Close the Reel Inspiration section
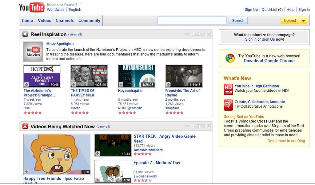 (x=209, y=34)
